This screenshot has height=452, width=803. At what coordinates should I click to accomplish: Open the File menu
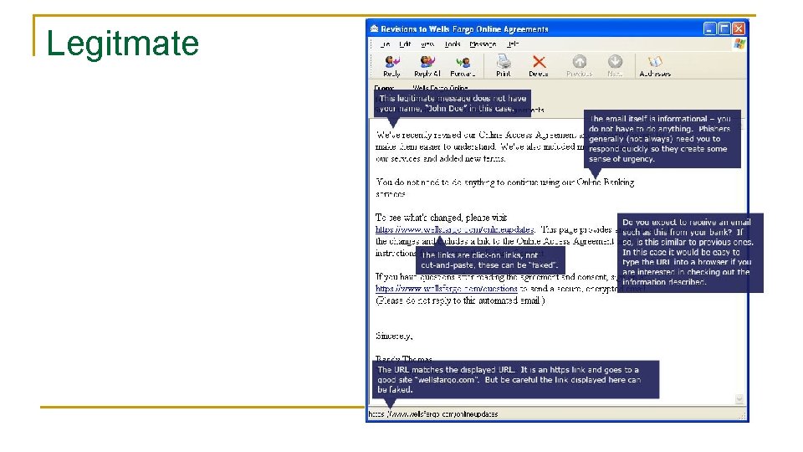385,44
